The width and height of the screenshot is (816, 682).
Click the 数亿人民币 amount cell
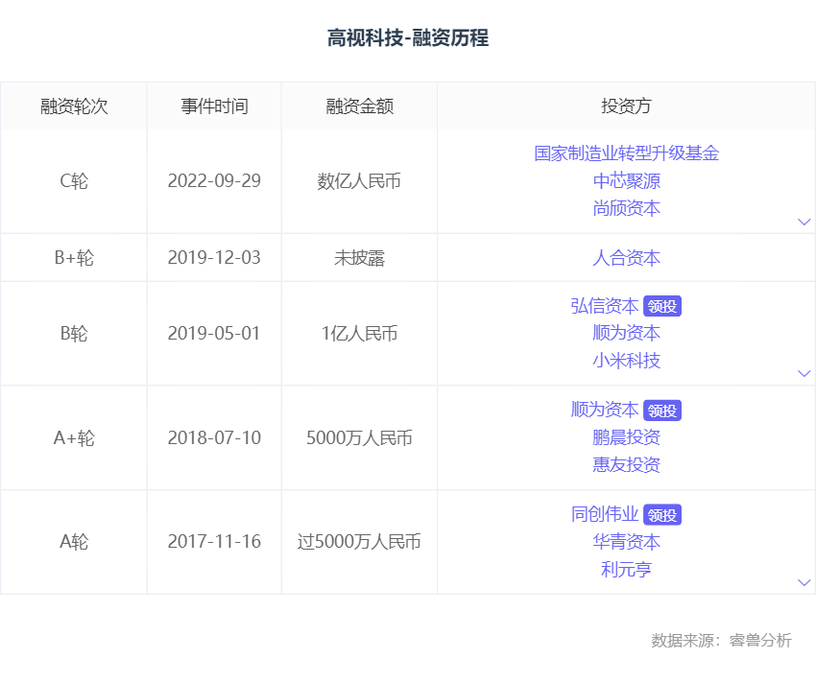[x=360, y=181]
